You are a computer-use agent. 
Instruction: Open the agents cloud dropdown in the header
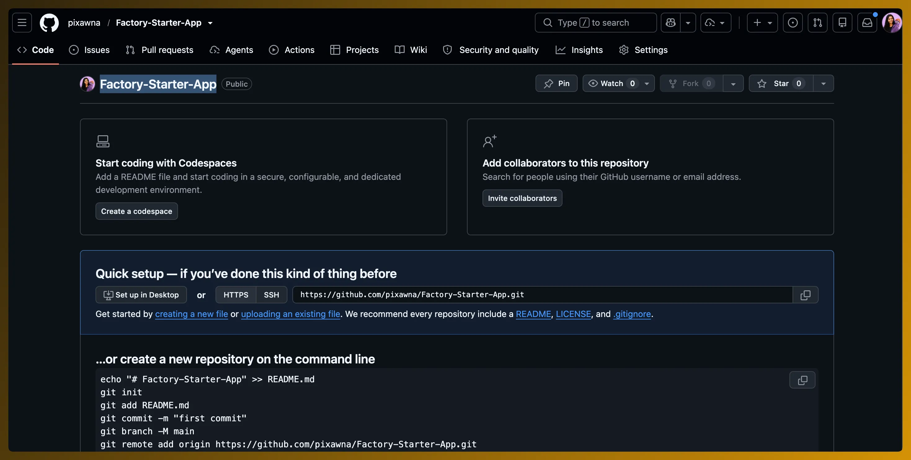716,23
